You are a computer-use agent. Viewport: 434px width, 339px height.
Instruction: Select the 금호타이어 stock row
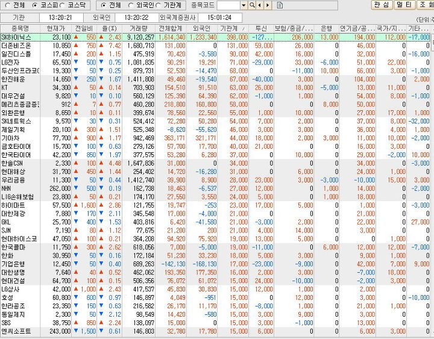click(x=215, y=146)
